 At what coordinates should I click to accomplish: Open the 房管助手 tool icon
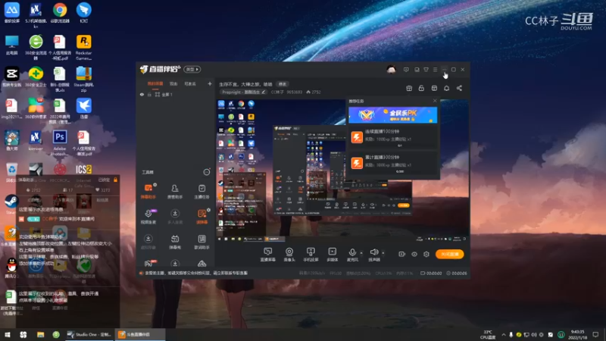[175, 191]
